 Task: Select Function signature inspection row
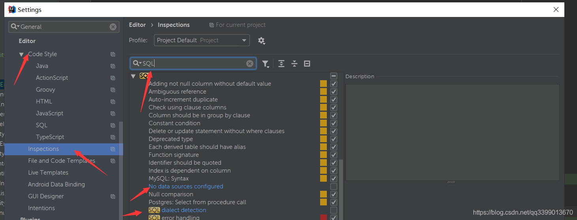[x=173, y=155]
